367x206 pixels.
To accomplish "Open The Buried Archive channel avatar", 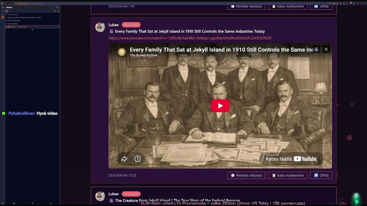I will coord(122,52).
